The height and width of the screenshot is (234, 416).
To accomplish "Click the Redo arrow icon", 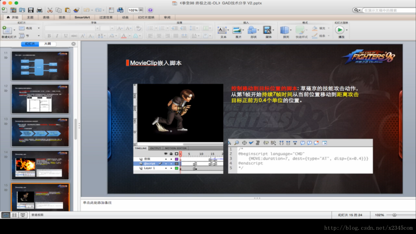I will pos(98,10).
